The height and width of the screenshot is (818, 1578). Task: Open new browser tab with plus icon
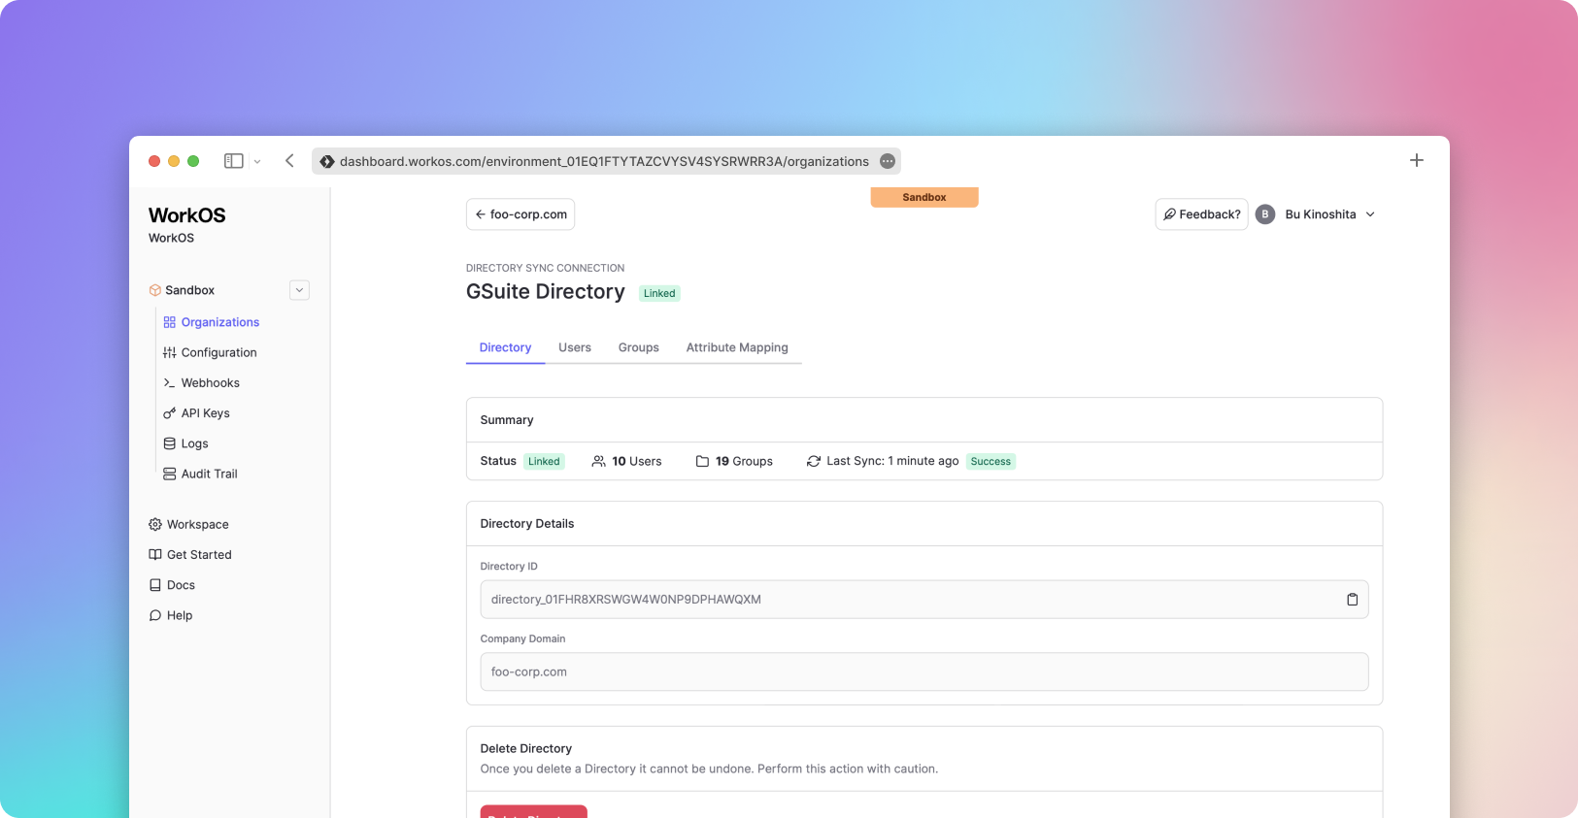pyautogui.click(x=1416, y=160)
